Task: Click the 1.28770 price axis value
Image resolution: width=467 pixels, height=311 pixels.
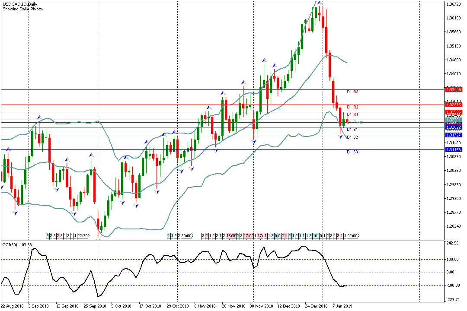Action: (454, 213)
